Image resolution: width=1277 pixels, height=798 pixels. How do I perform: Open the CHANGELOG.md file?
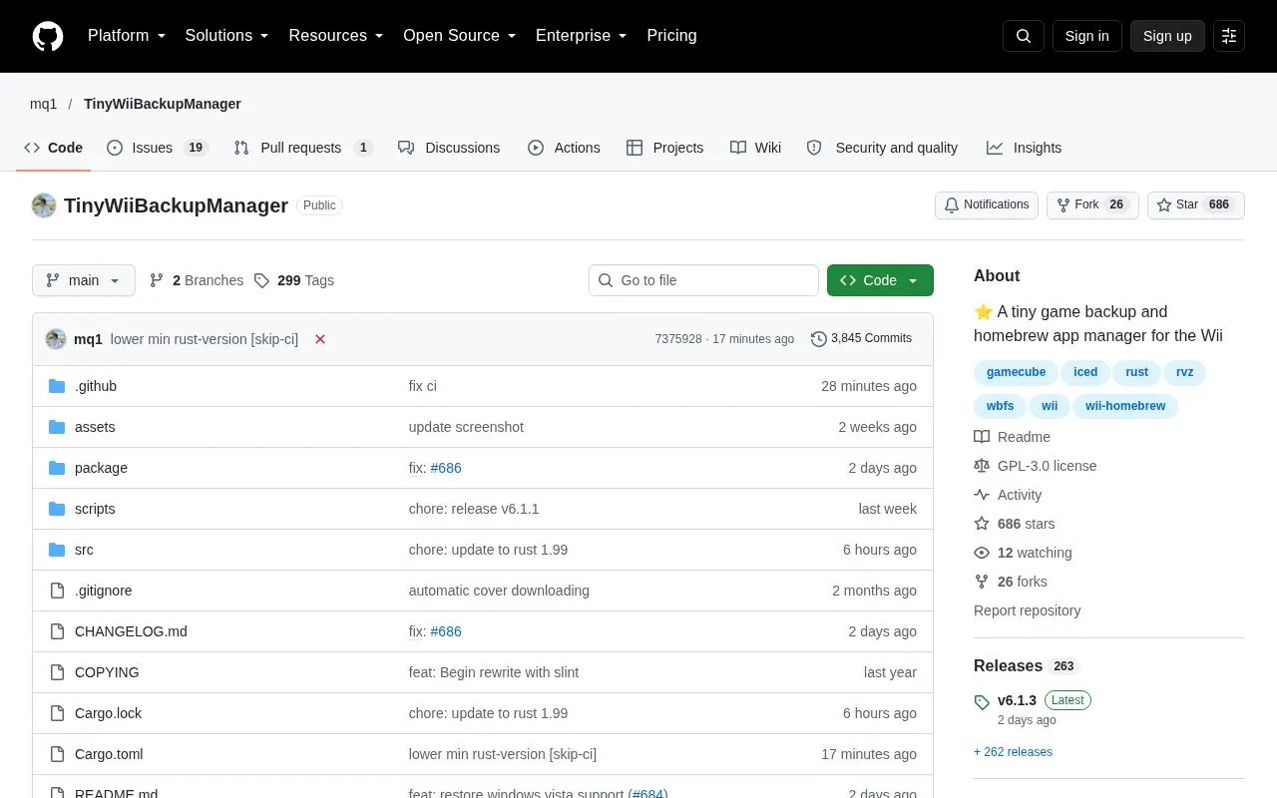[x=131, y=631]
